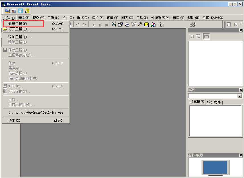The height and width of the screenshot is (178, 244).
Task: Click inside the project explorer list area
Action: 215,63
